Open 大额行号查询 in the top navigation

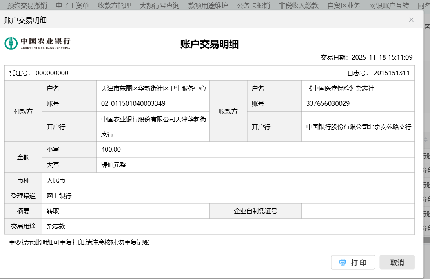tap(160, 5)
